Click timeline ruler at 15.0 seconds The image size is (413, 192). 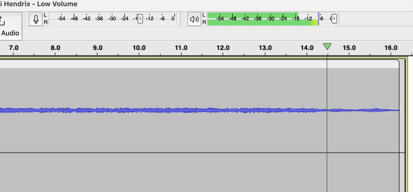point(349,48)
